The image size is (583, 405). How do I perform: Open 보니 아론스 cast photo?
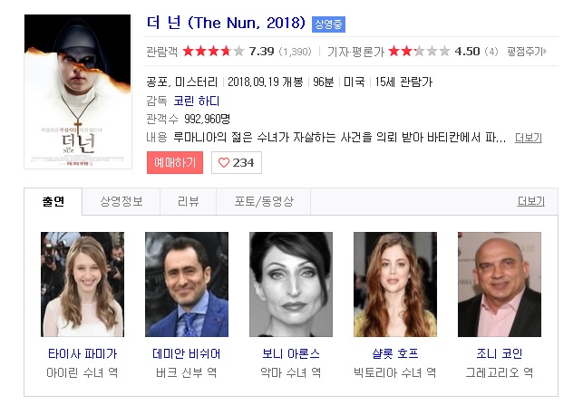pyautogui.click(x=291, y=284)
